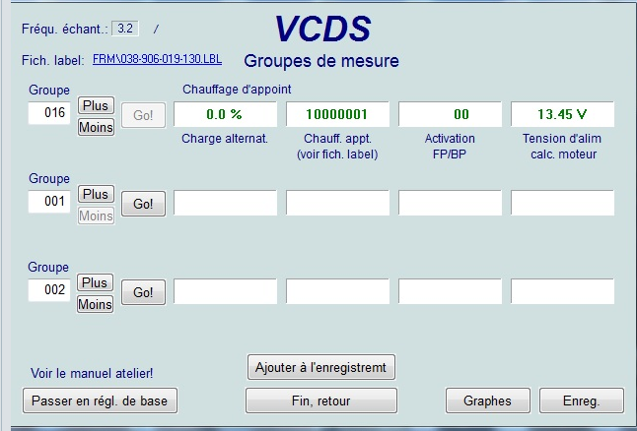Screen dimensions: 637x431
Task: Click Plus button for group 001
Action: 96,194
